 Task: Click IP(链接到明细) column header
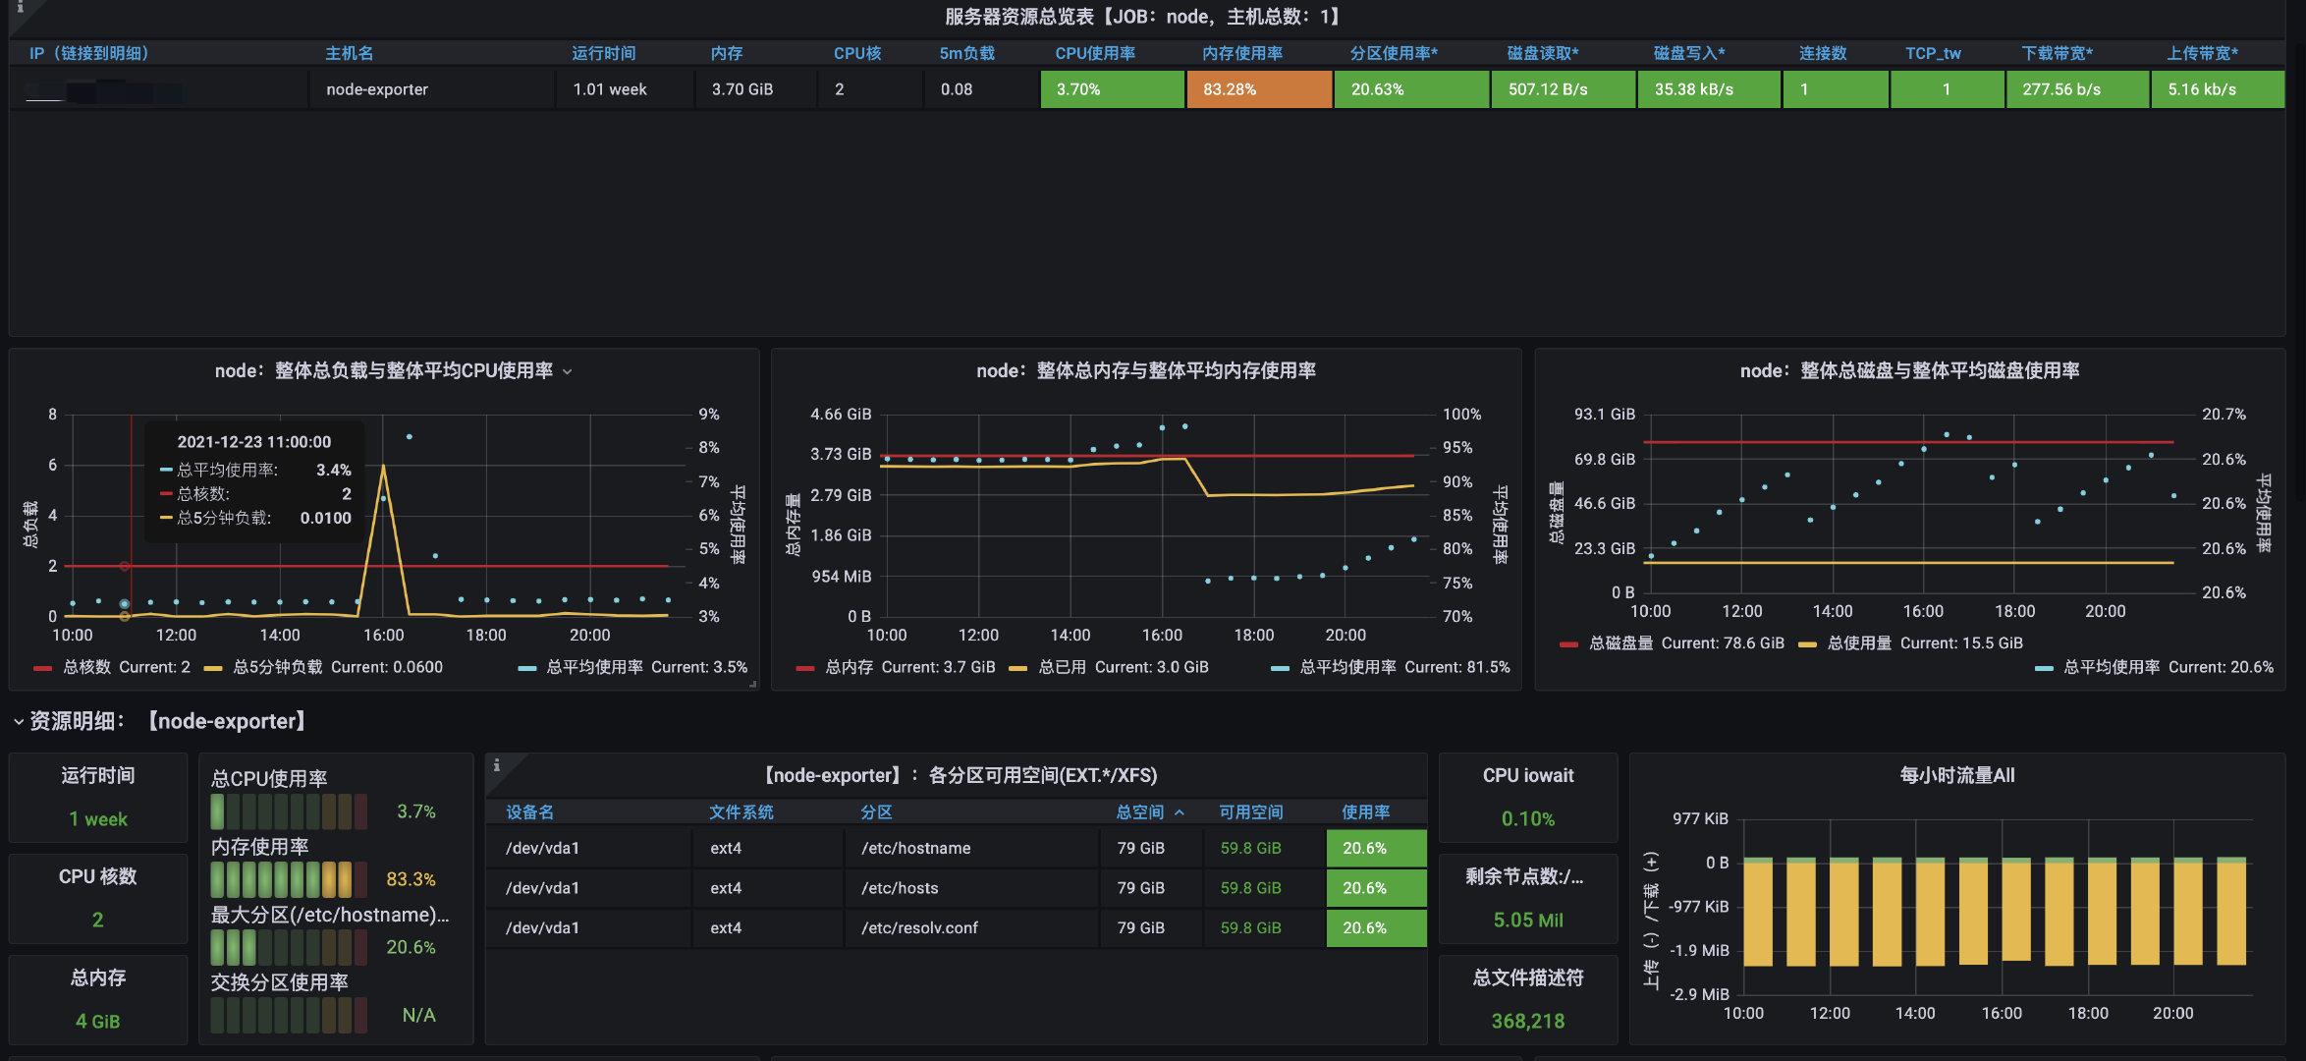coord(88,53)
